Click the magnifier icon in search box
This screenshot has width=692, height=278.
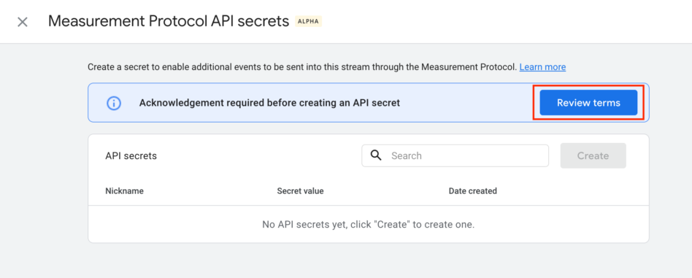coord(376,155)
